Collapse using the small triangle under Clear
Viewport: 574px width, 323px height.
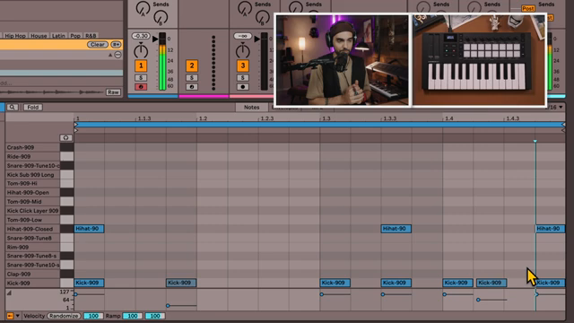pyautogui.click(x=110, y=55)
